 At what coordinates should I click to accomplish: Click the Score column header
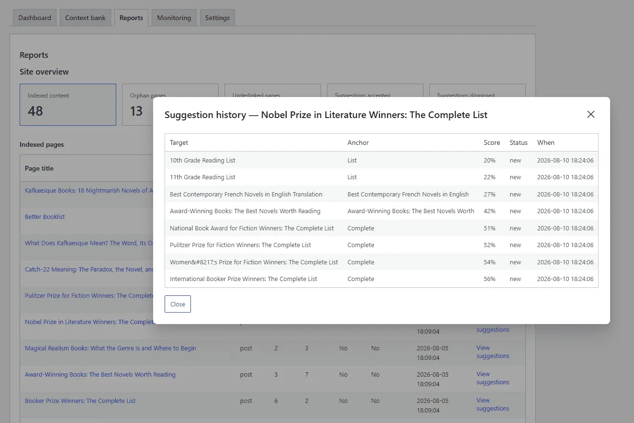click(491, 142)
